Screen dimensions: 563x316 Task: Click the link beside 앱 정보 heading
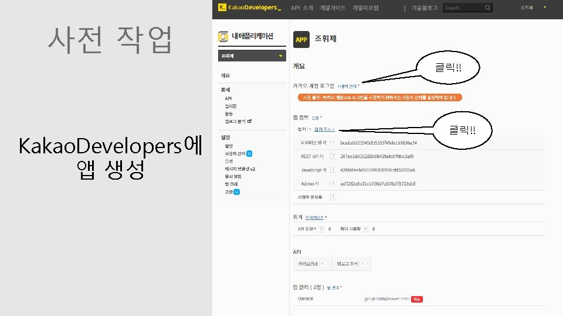316,118
